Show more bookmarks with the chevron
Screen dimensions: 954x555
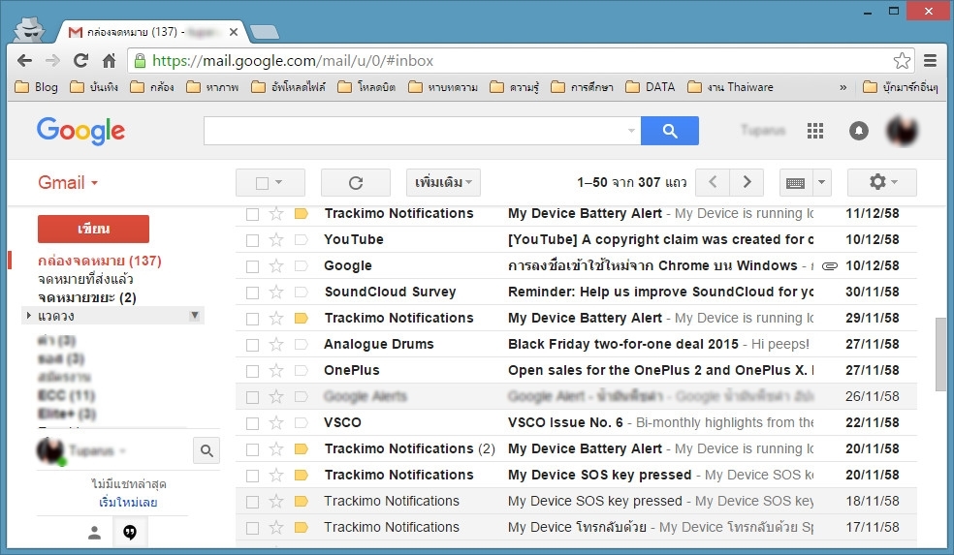point(843,87)
